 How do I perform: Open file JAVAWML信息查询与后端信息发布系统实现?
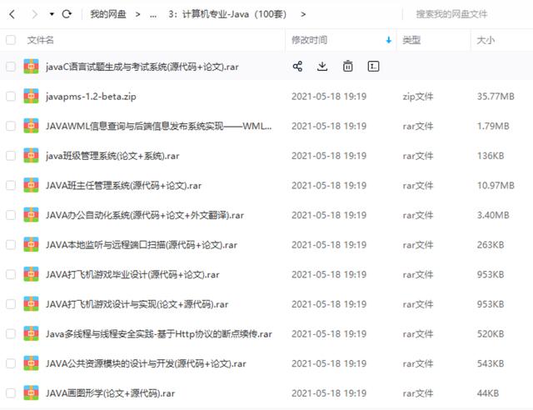coord(159,126)
